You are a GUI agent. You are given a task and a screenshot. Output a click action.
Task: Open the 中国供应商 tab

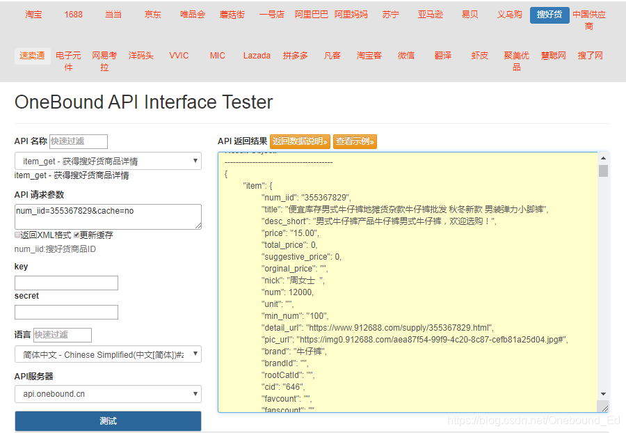(589, 21)
